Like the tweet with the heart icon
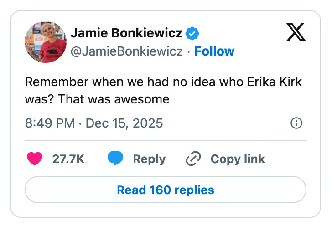 35,159
